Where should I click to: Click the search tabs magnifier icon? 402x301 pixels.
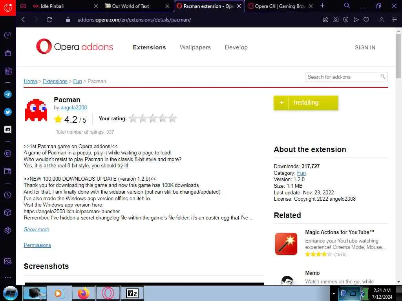(347, 5)
